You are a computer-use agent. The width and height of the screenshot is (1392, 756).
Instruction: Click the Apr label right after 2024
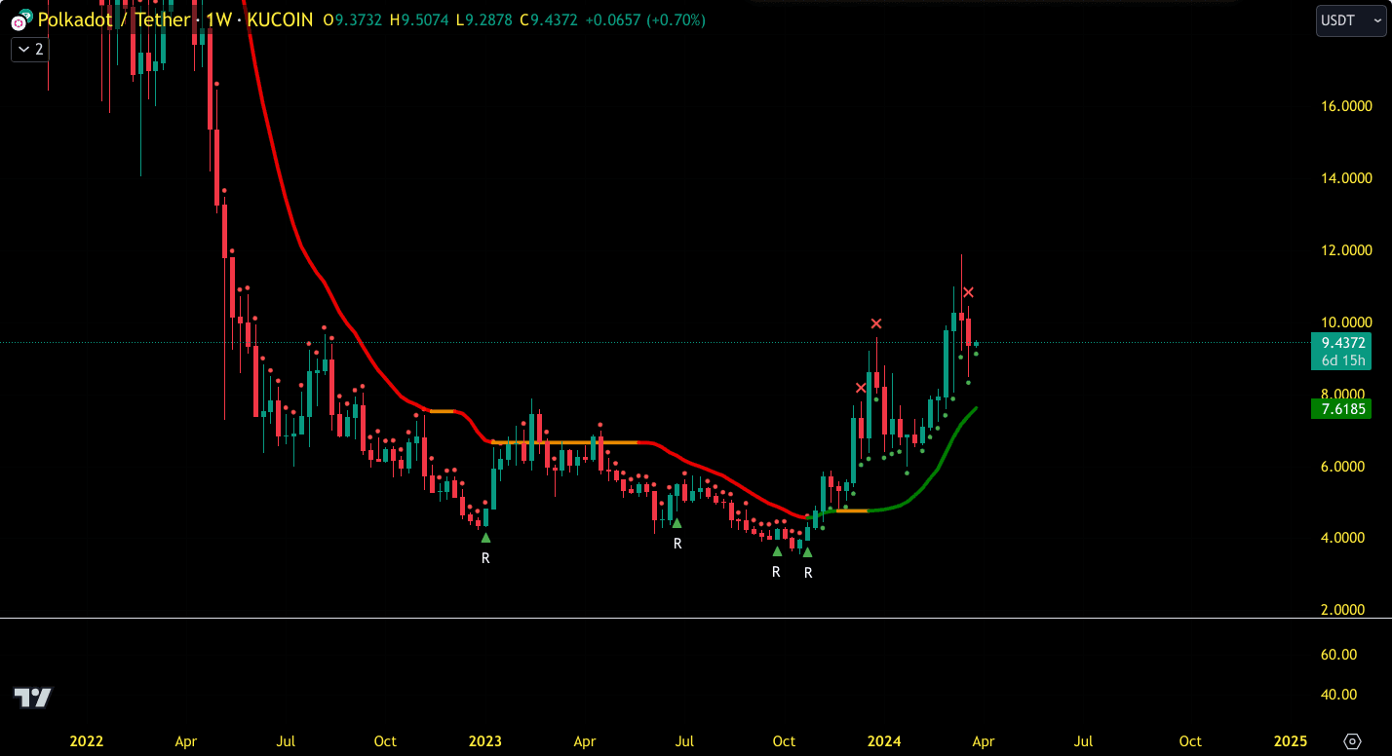pyautogui.click(x=984, y=741)
